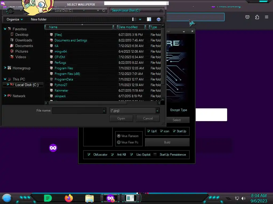
Task: Launch the green notes app on the taskbar
Action: point(48,198)
